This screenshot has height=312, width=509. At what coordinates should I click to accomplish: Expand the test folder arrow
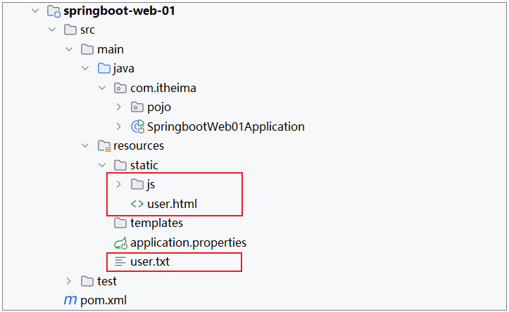(68, 281)
